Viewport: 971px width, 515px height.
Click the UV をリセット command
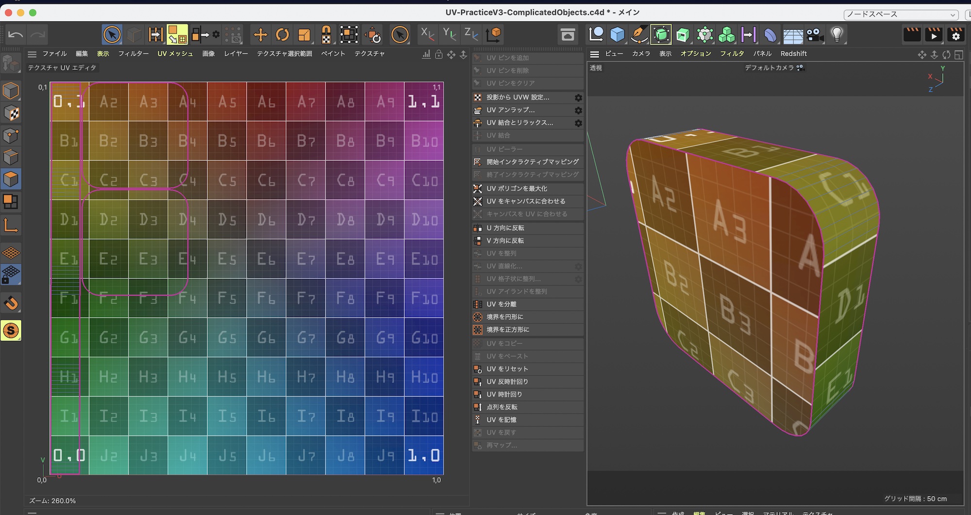pos(507,369)
